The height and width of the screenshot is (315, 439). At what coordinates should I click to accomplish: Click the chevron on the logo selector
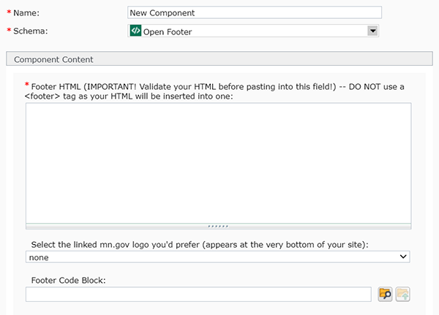[x=403, y=257]
